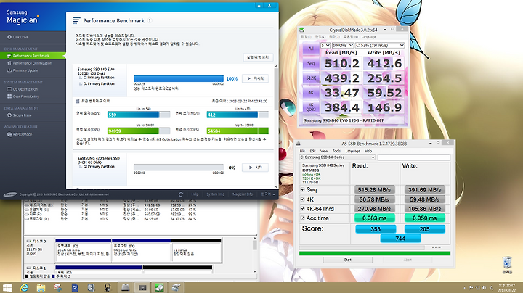The height and width of the screenshot is (293, 523).
Task: Open Recycle Bin on desktop
Action: click(x=507, y=265)
